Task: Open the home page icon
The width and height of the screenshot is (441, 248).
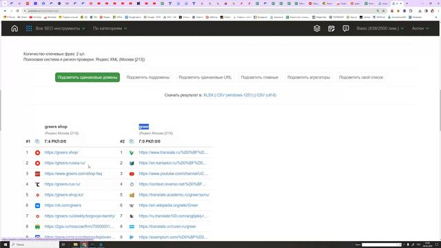Action: 14,28
